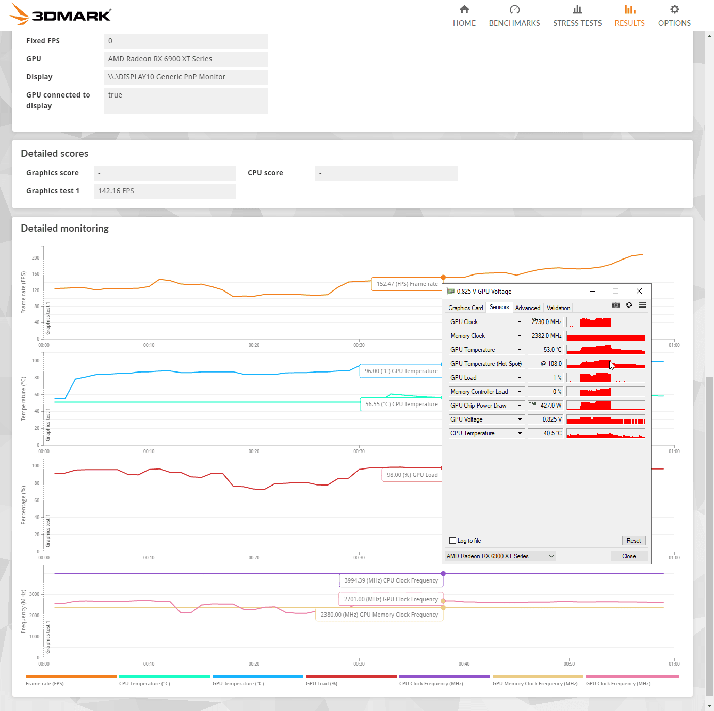The height and width of the screenshot is (711, 714).
Task: Click the GPU Voltage 0.825 V value
Action: [545, 419]
